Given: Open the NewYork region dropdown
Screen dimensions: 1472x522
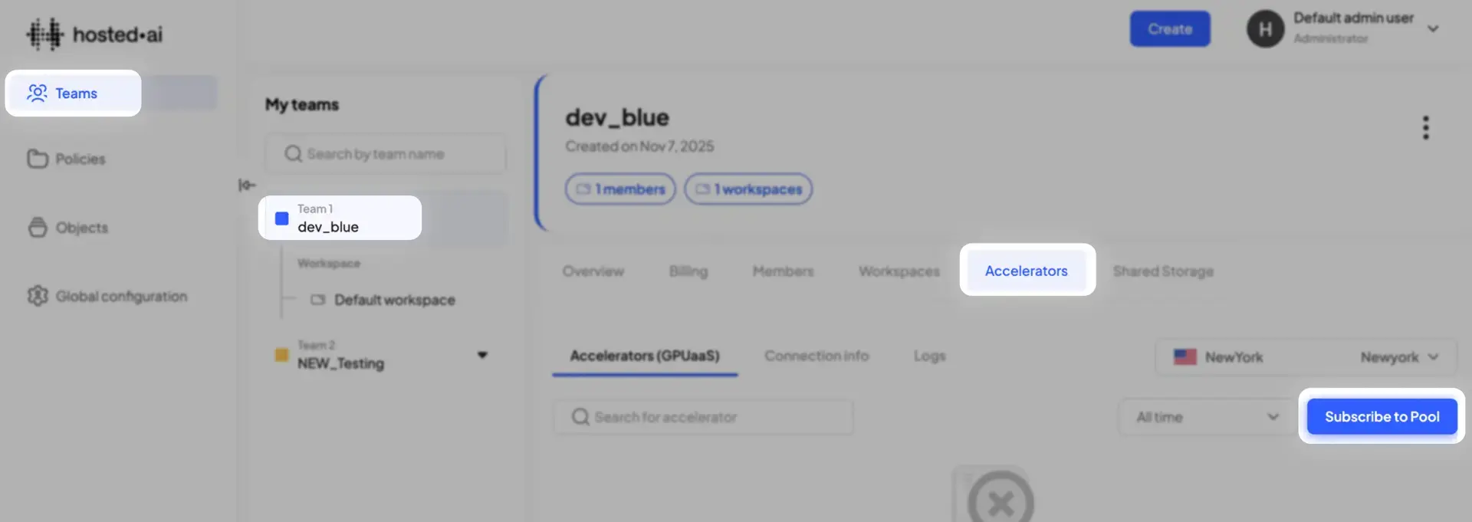Looking at the screenshot, I should click(1306, 357).
